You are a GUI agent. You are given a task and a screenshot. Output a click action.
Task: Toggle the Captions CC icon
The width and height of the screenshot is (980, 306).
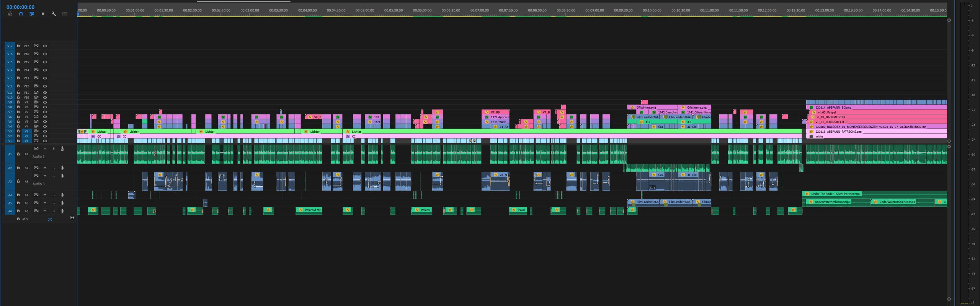coord(65,14)
